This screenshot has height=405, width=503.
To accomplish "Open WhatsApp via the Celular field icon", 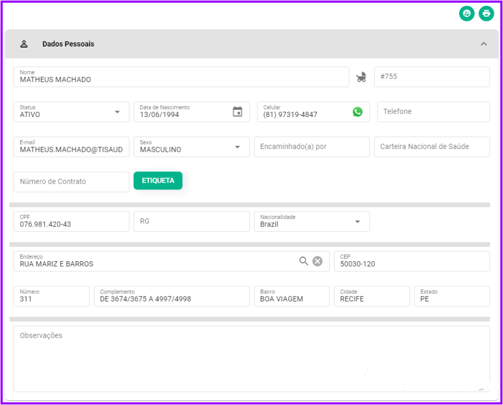I will click(x=358, y=112).
